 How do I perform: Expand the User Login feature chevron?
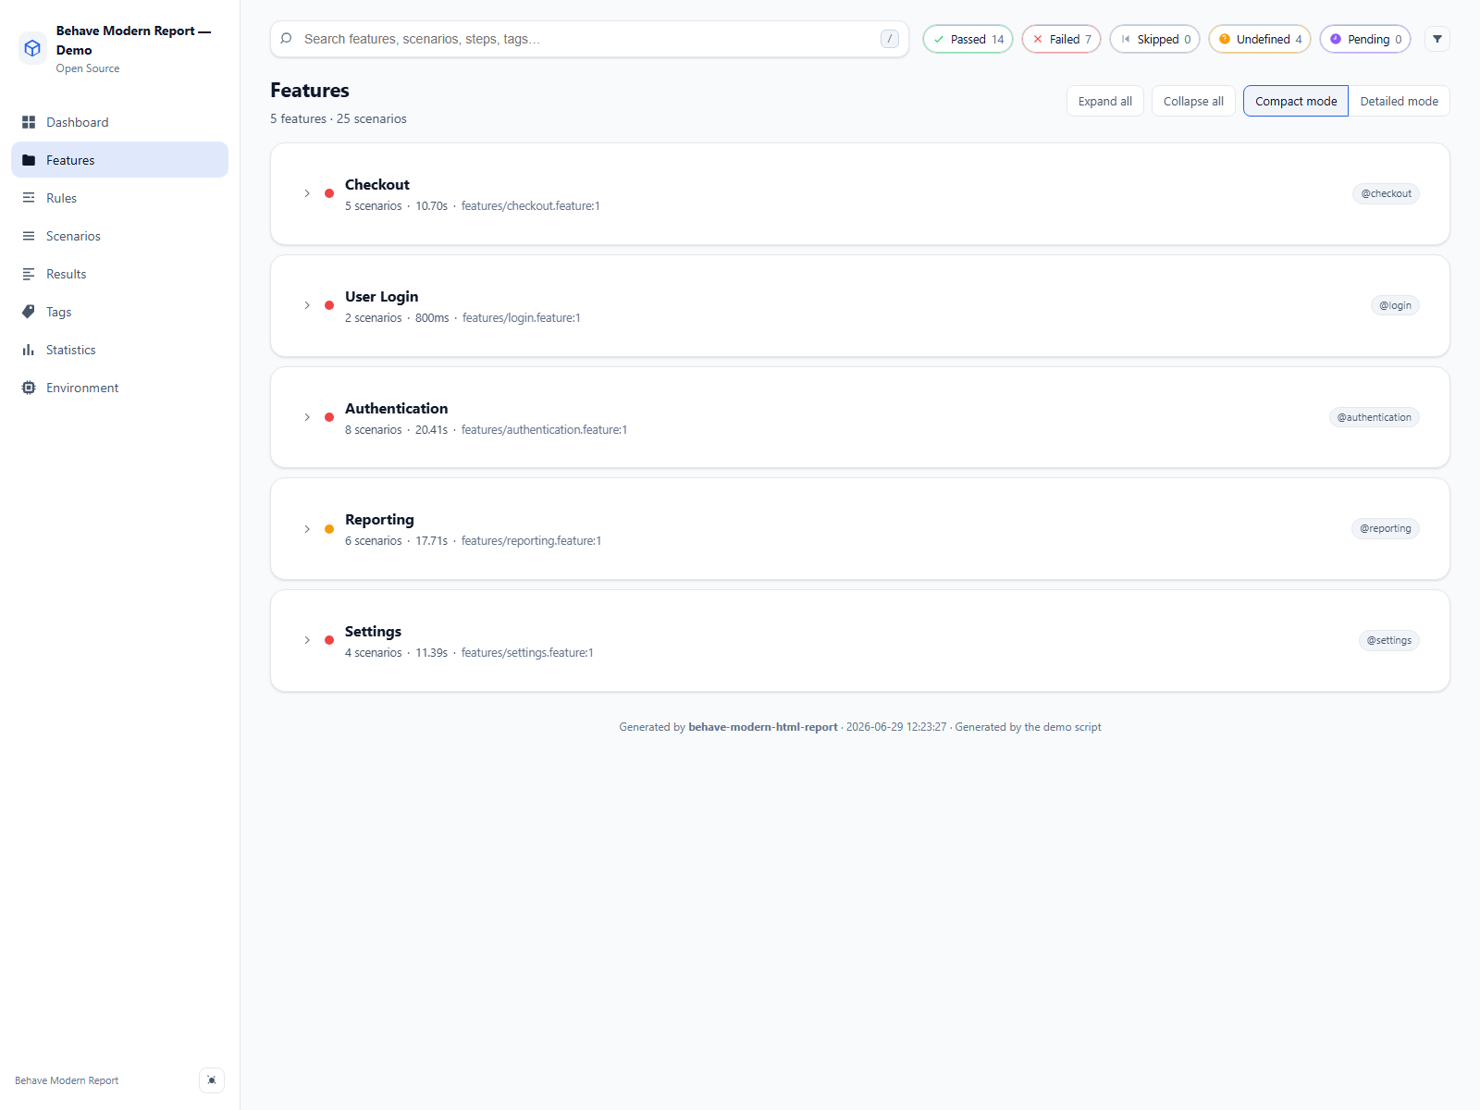click(307, 305)
